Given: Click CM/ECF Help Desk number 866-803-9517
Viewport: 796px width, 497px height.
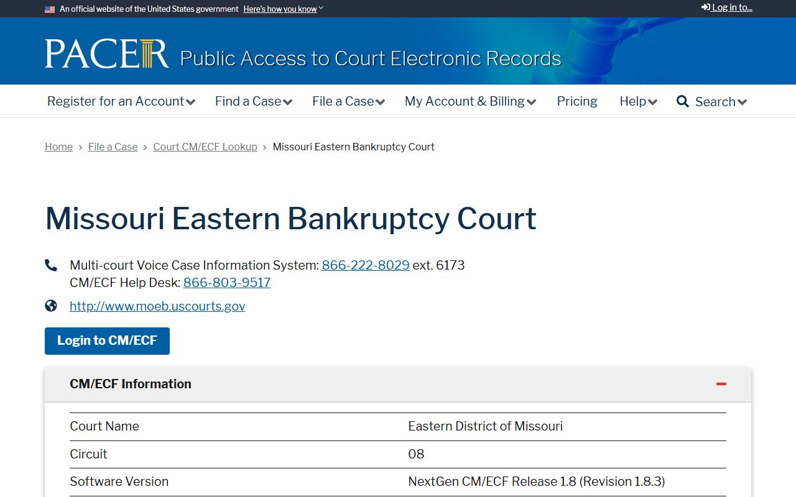Looking at the screenshot, I should (227, 283).
